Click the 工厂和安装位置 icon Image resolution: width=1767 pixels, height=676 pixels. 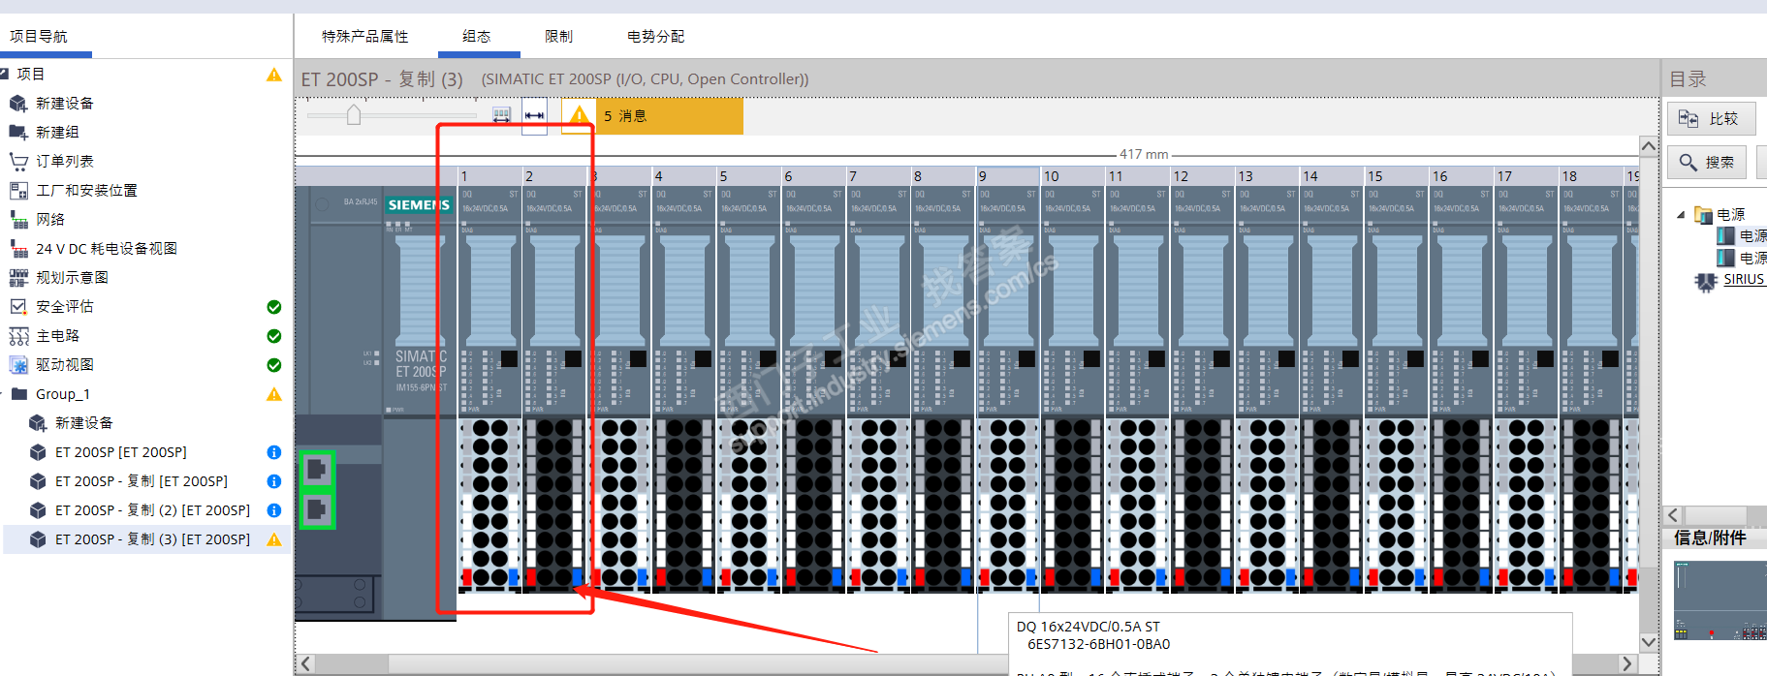pos(18,191)
